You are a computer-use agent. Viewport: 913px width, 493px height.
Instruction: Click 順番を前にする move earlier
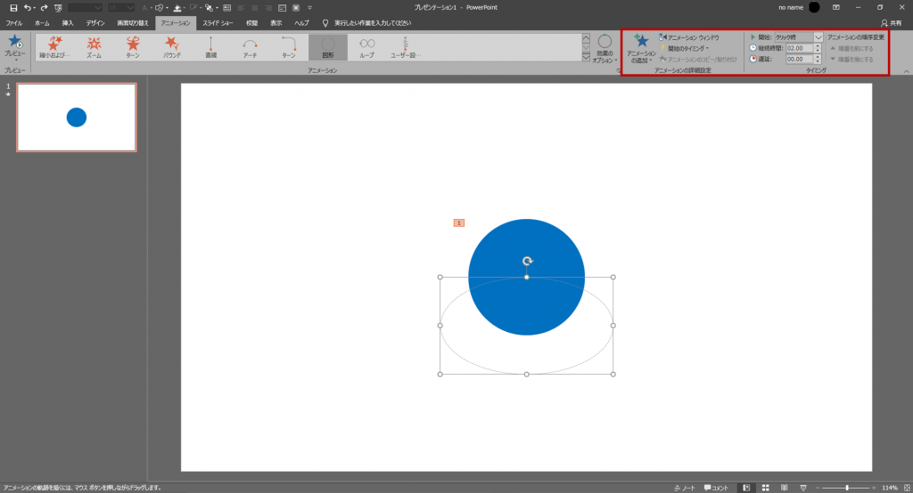click(851, 48)
